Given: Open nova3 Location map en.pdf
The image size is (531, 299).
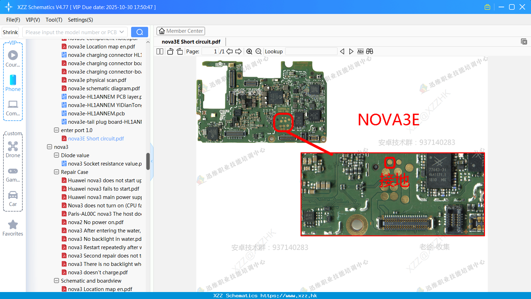Looking at the screenshot, I should pos(100,289).
